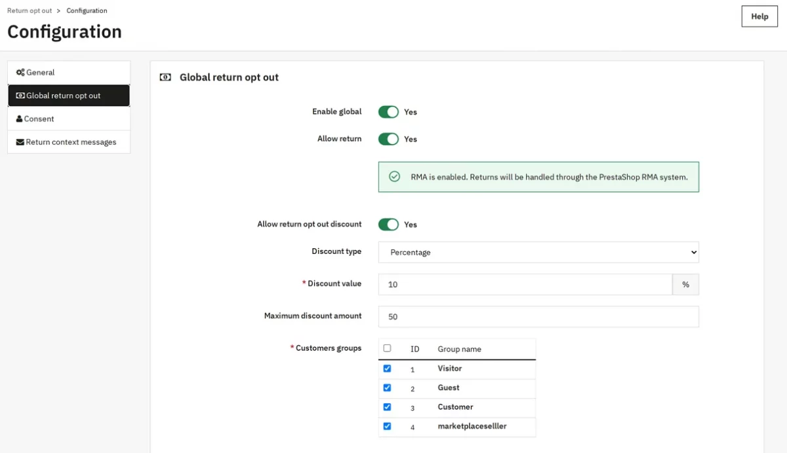Click the Configuration breadcrumb item

pyautogui.click(x=87, y=10)
